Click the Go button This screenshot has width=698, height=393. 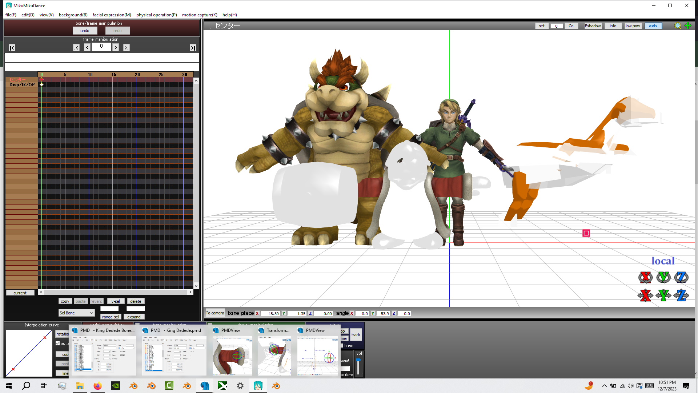point(571,26)
